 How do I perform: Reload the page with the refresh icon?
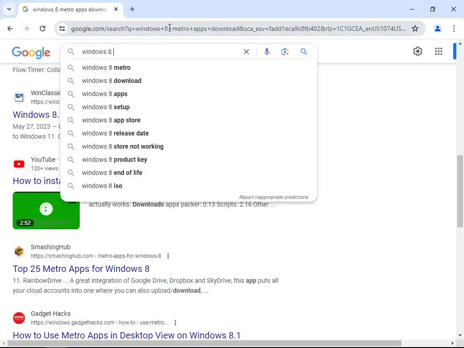pyautogui.click(x=43, y=29)
